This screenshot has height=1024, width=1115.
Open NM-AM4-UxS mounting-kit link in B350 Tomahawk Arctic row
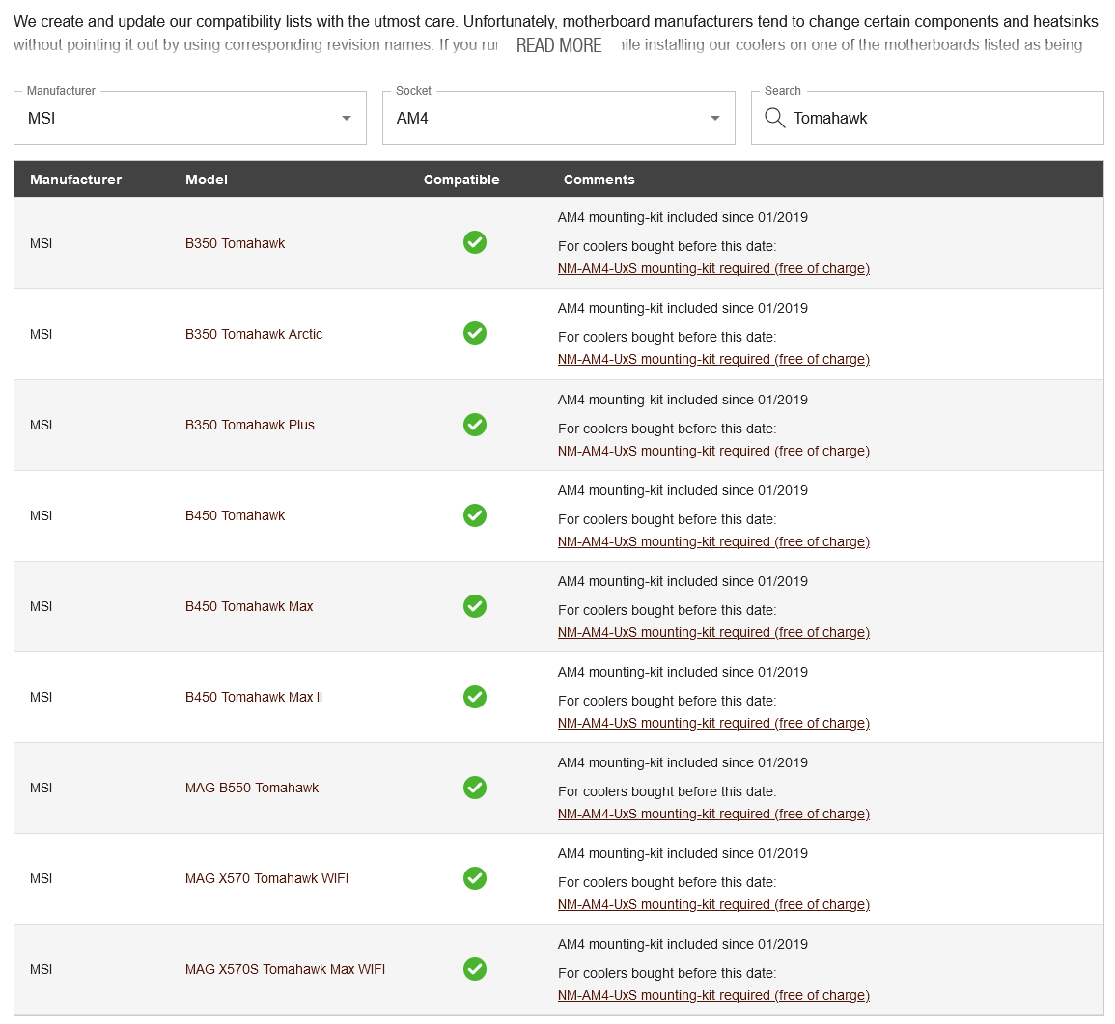click(x=714, y=359)
